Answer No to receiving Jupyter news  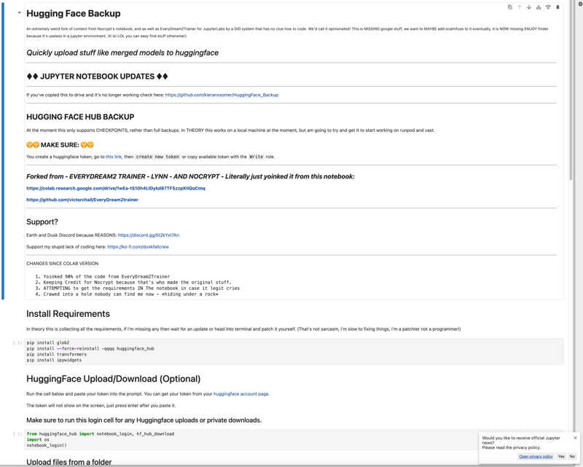572,456
